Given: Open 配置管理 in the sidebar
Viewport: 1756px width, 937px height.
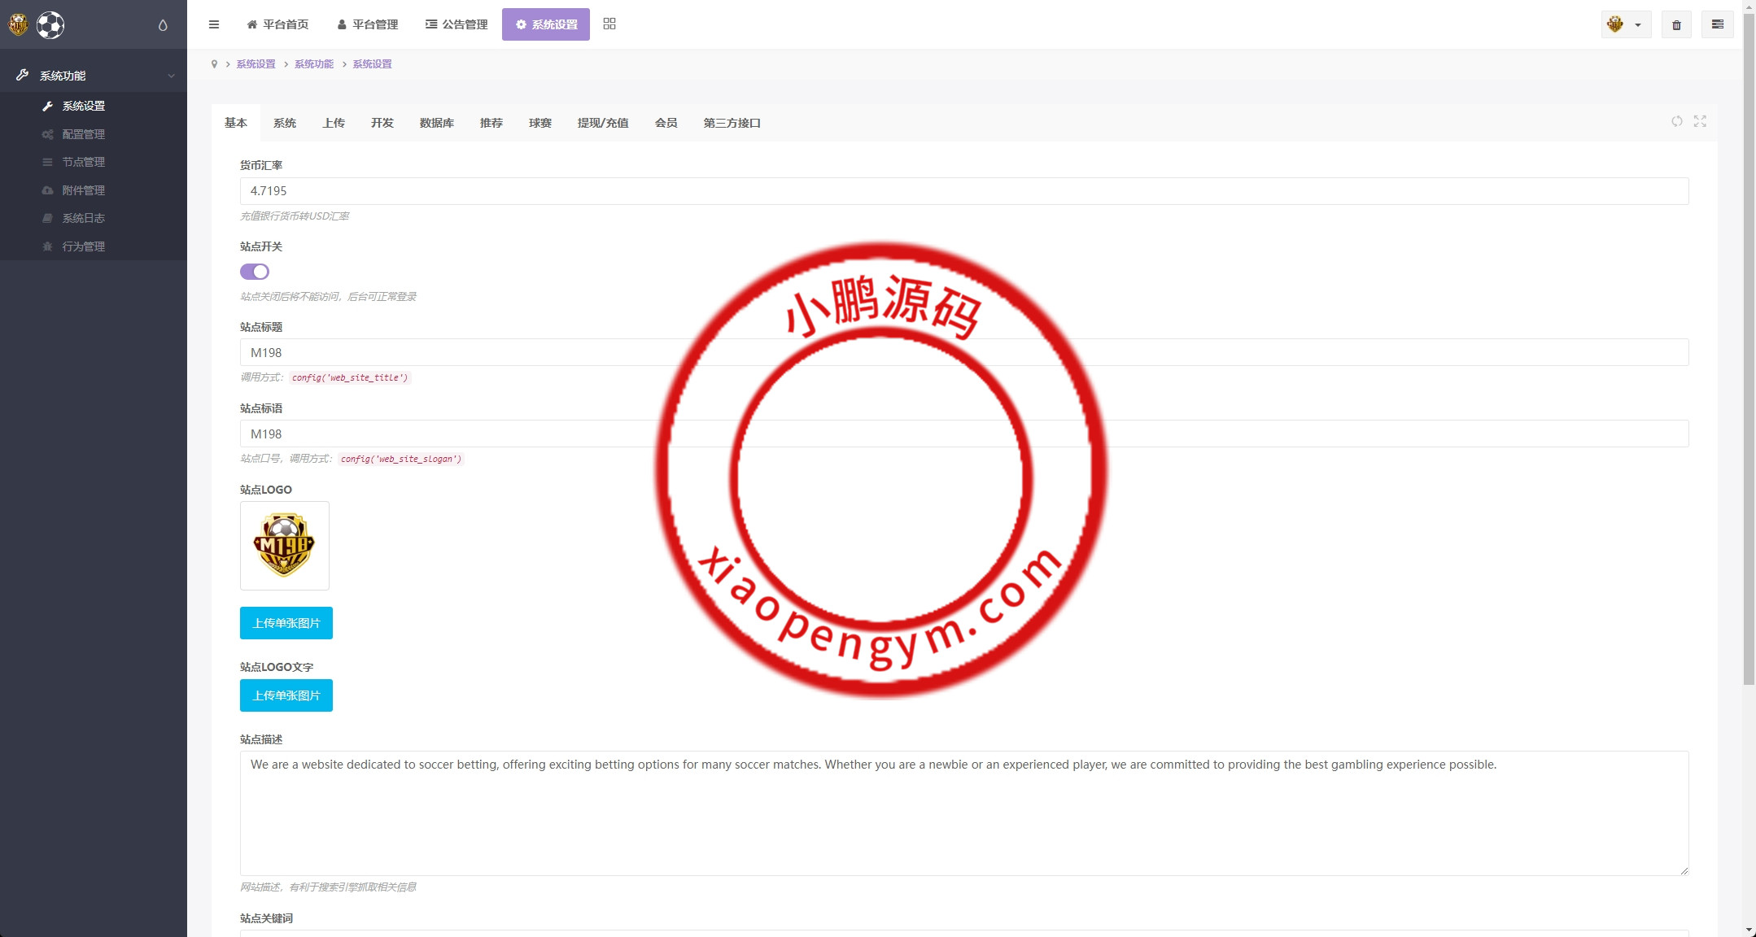Looking at the screenshot, I should pyautogui.click(x=84, y=134).
